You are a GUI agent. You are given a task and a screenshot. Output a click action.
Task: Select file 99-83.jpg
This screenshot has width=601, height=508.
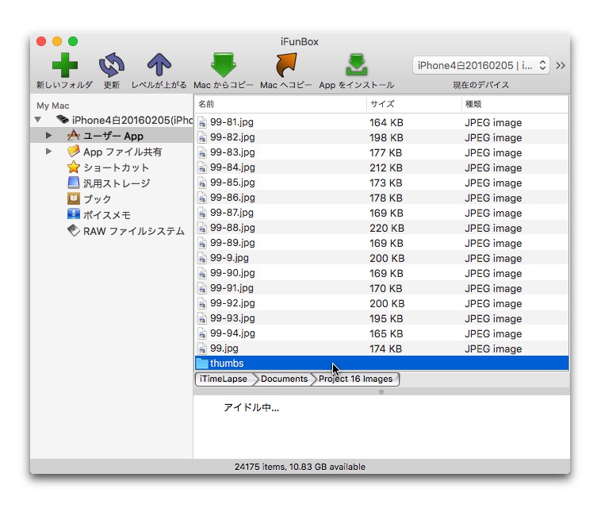[381, 152]
